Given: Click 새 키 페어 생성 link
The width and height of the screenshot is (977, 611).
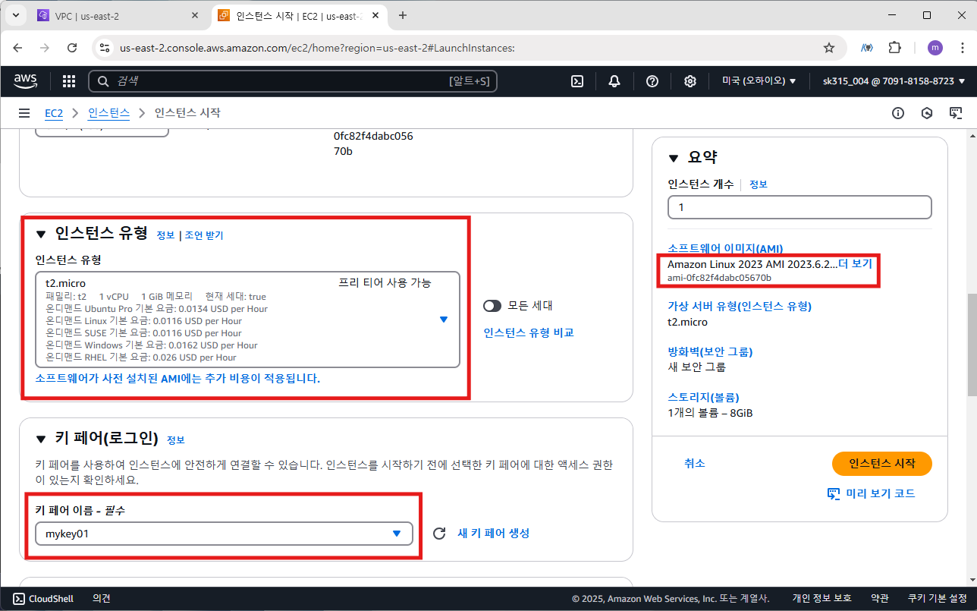Looking at the screenshot, I should (x=494, y=533).
